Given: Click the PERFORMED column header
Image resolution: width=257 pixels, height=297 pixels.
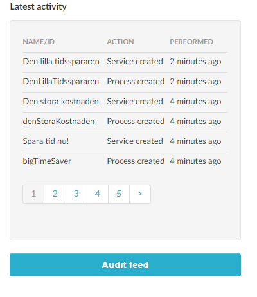Looking at the screenshot, I should click(x=191, y=42).
